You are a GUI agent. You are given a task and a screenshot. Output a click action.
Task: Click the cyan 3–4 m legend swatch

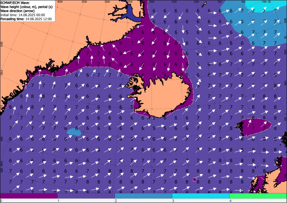tap(201, 196)
